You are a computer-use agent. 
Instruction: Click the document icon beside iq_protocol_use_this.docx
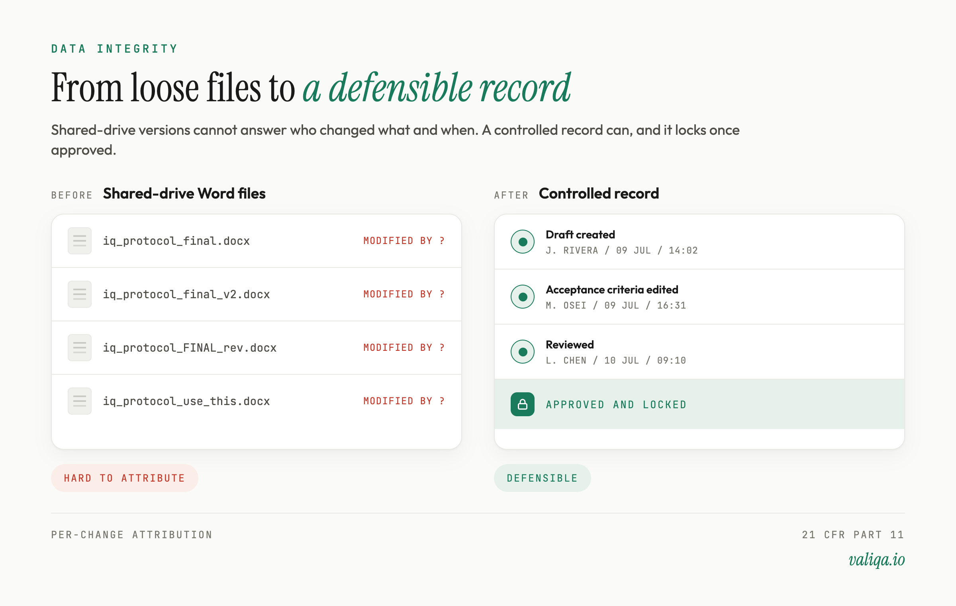click(x=80, y=401)
